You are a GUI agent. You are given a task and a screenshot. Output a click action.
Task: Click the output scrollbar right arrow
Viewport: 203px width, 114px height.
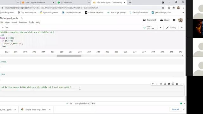coord(183,56)
